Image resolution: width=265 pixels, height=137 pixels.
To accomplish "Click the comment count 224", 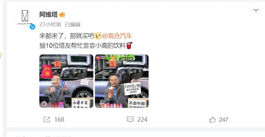I will (143, 120).
